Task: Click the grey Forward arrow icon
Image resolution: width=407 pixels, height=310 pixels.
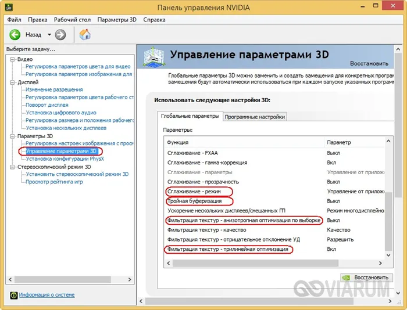Action: coord(60,35)
